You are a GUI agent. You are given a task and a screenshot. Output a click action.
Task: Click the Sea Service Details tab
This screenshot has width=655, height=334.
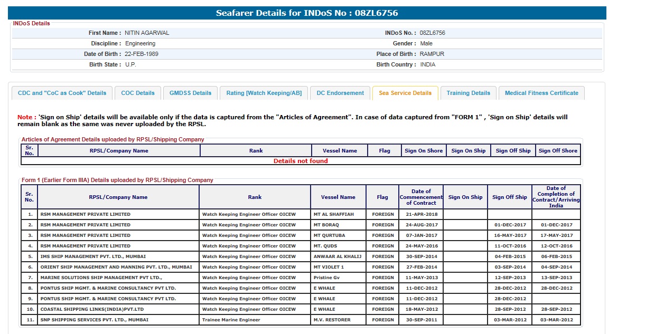(x=405, y=93)
